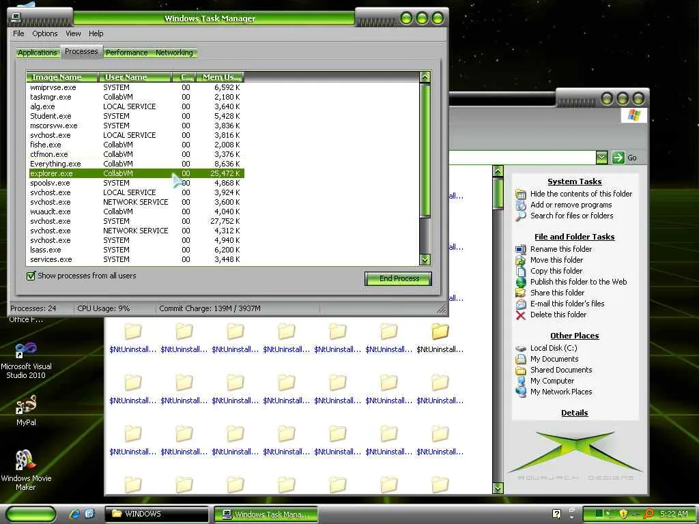Click the Explorer vertical scrollbar thumb
Image resolution: width=699 pixels, height=524 pixels.
click(498, 193)
